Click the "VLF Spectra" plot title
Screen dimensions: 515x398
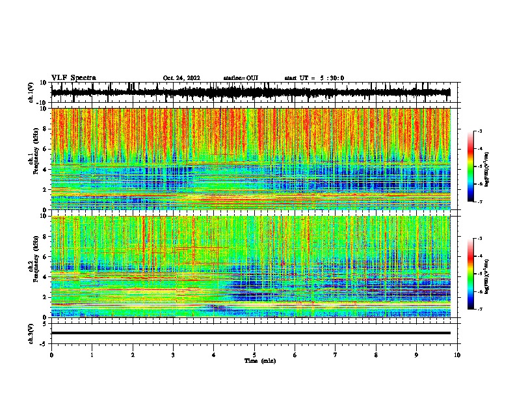coord(73,78)
